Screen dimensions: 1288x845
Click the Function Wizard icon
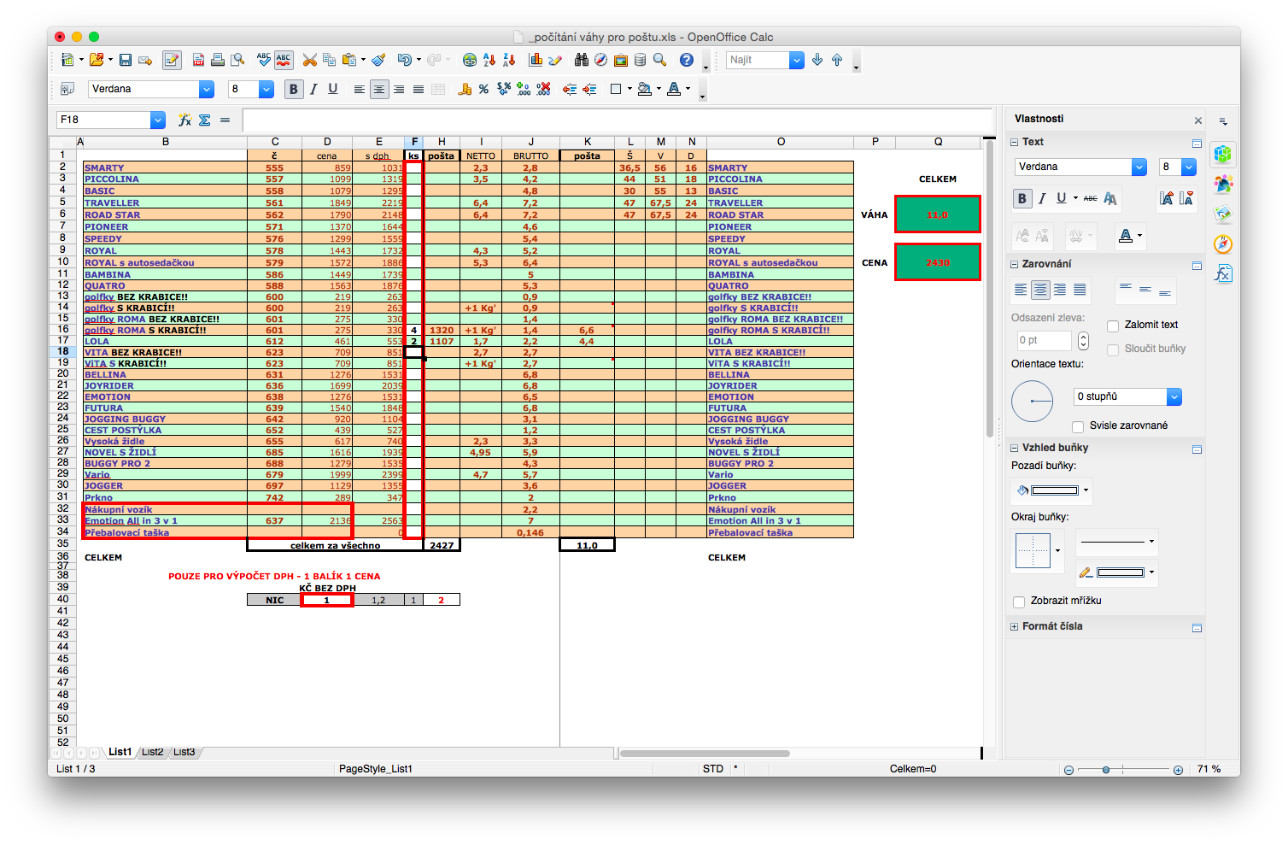tap(184, 120)
